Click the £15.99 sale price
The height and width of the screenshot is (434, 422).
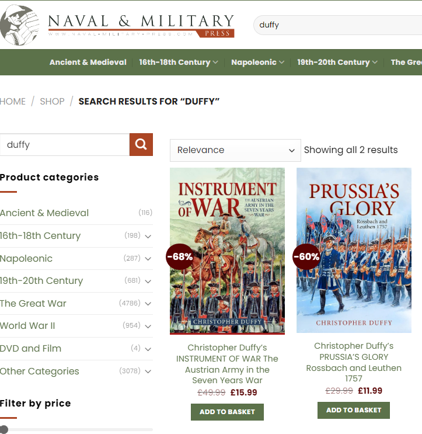coord(243,393)
